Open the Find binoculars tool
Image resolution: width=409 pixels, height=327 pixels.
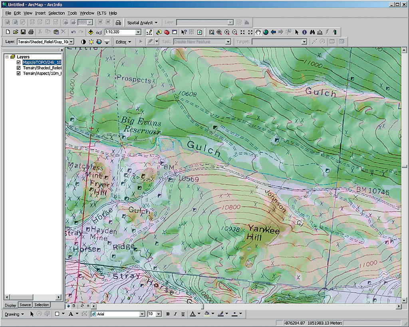coord(312,32)
